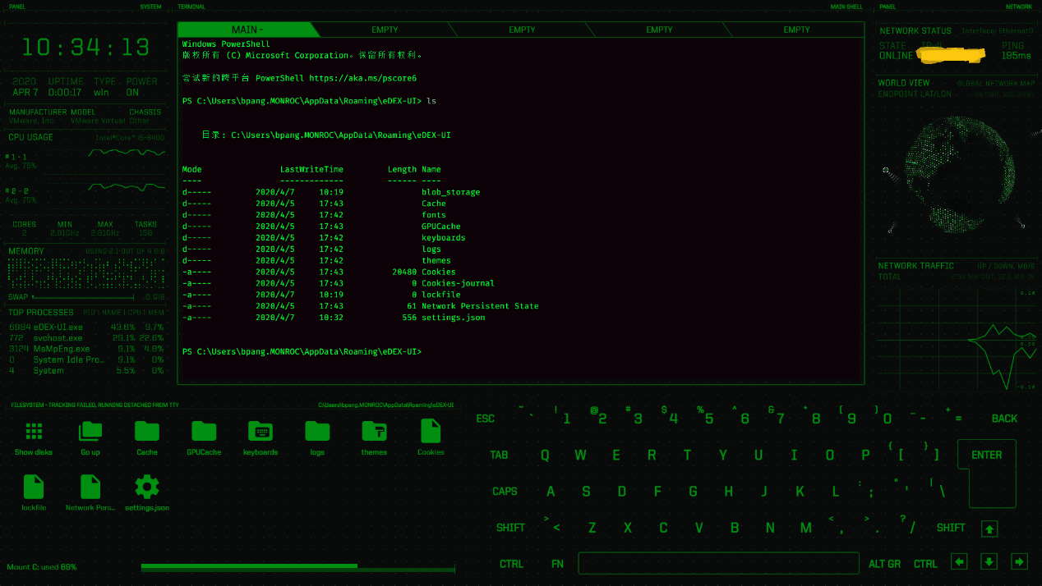Click the Mount C disk usage bar
The height and width of the screenshot is (586, 1042).
point(297,566)
